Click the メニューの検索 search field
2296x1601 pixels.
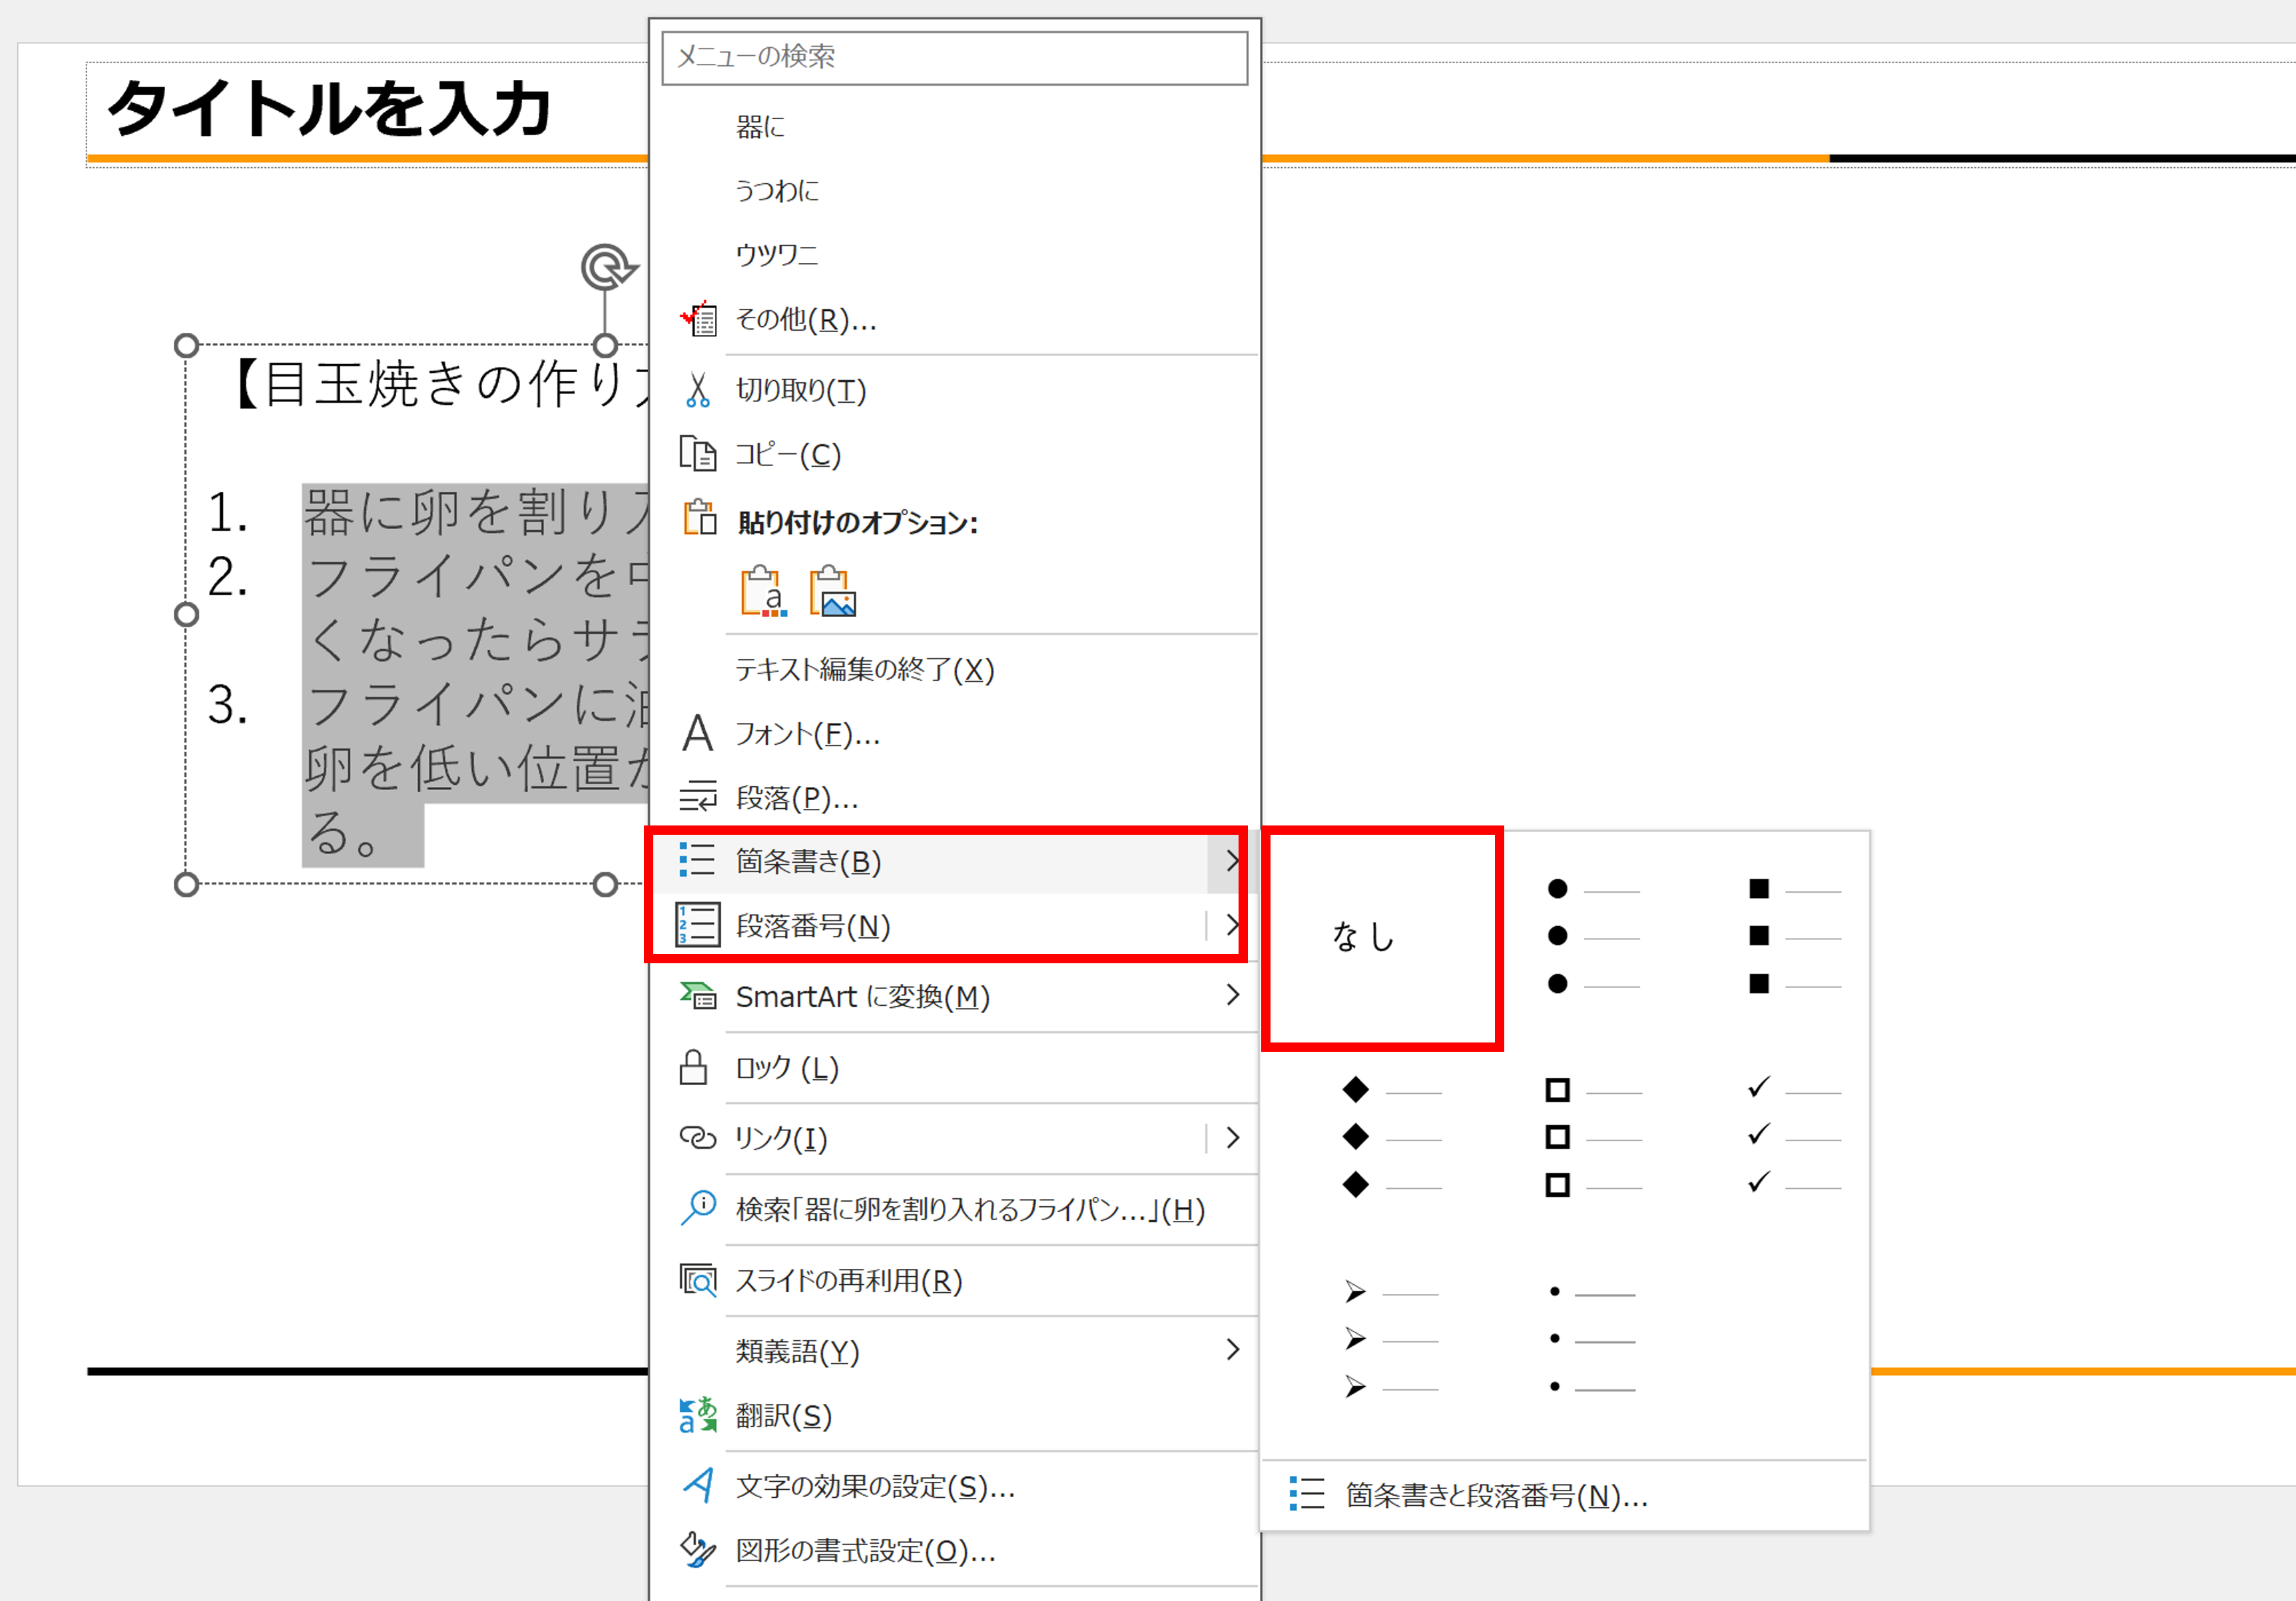955,57
